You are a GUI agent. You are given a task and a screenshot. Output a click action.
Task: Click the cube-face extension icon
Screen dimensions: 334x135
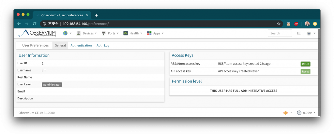(288, 24)
